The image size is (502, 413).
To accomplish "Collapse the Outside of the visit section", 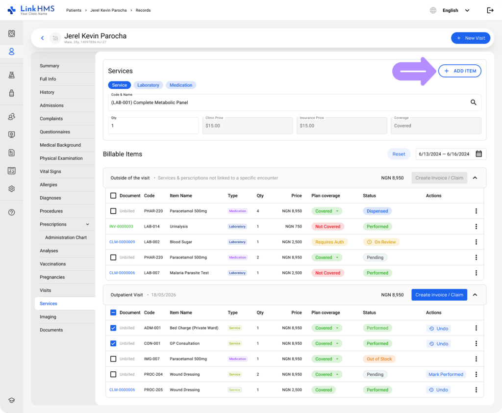I will click(x=475, y=178).
